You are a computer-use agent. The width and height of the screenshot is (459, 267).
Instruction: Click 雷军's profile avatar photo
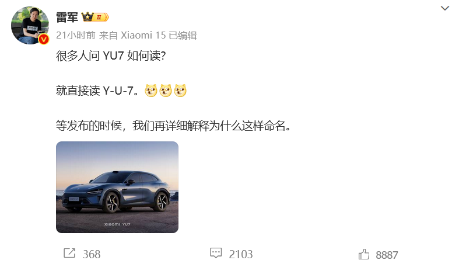point(30,25)
